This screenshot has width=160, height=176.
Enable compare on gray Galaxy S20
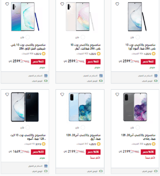point(138,128)
